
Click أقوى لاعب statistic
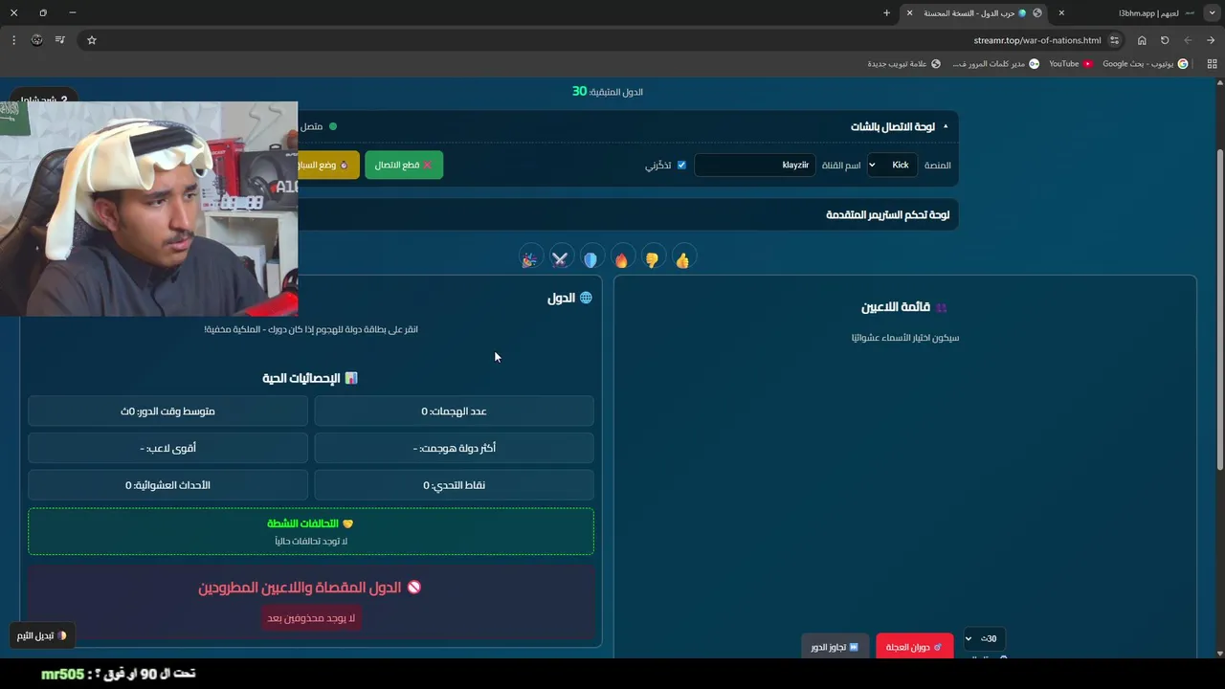[167, 448]
